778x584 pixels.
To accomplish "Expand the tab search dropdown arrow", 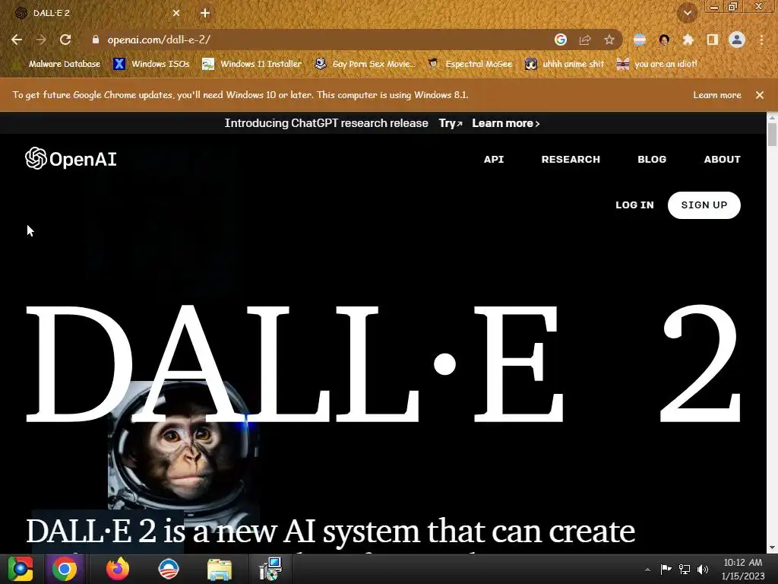I will [x=688, y=13].
